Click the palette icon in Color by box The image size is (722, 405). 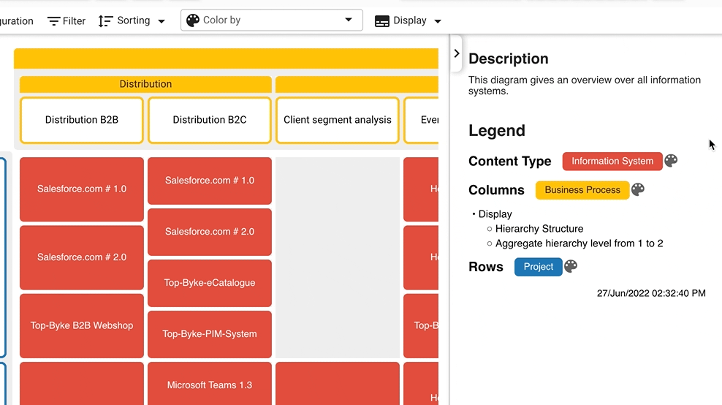[x=193, y=20]
